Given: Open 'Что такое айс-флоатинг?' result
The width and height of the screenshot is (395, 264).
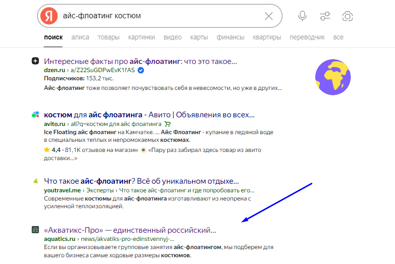Looking at the screenshot, I should [141, 181].
